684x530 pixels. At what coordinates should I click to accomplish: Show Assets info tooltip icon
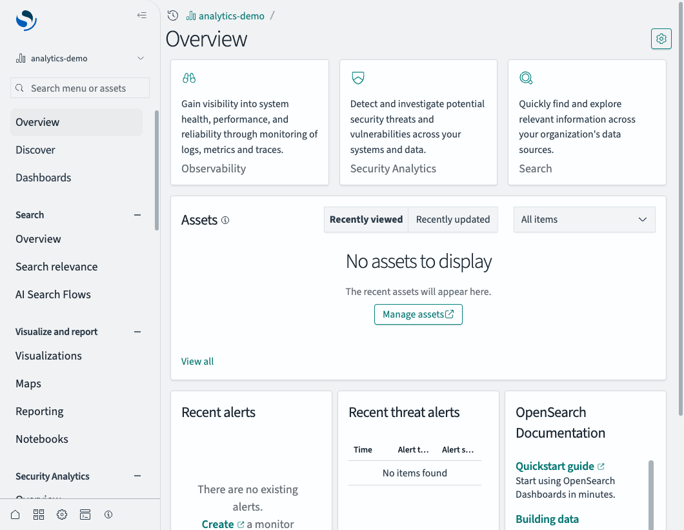pyautogui.click(x=225, y=220)
